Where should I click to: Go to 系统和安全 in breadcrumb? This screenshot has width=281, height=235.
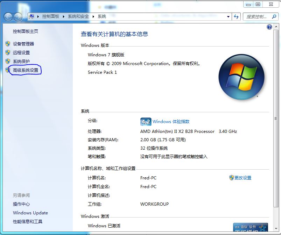pos(78,16)
